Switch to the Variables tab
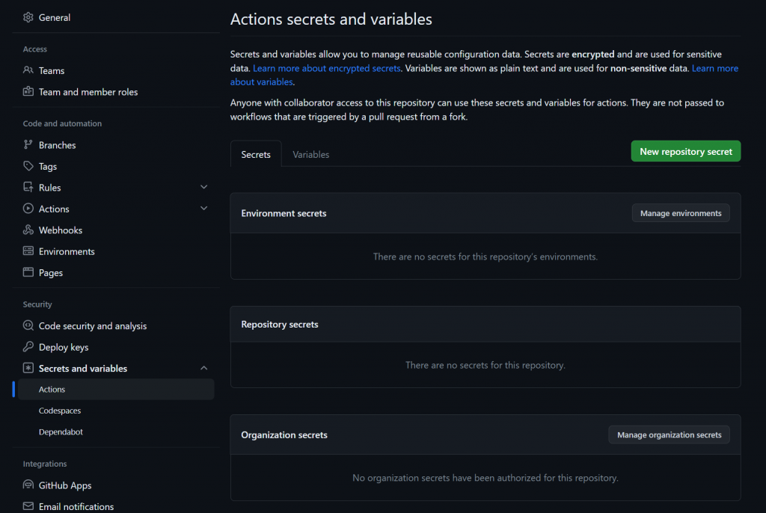This screenshot has height=513, width=766. 311,154
